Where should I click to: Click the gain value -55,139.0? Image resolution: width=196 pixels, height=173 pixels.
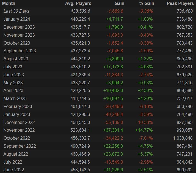[x=114, y=122]
